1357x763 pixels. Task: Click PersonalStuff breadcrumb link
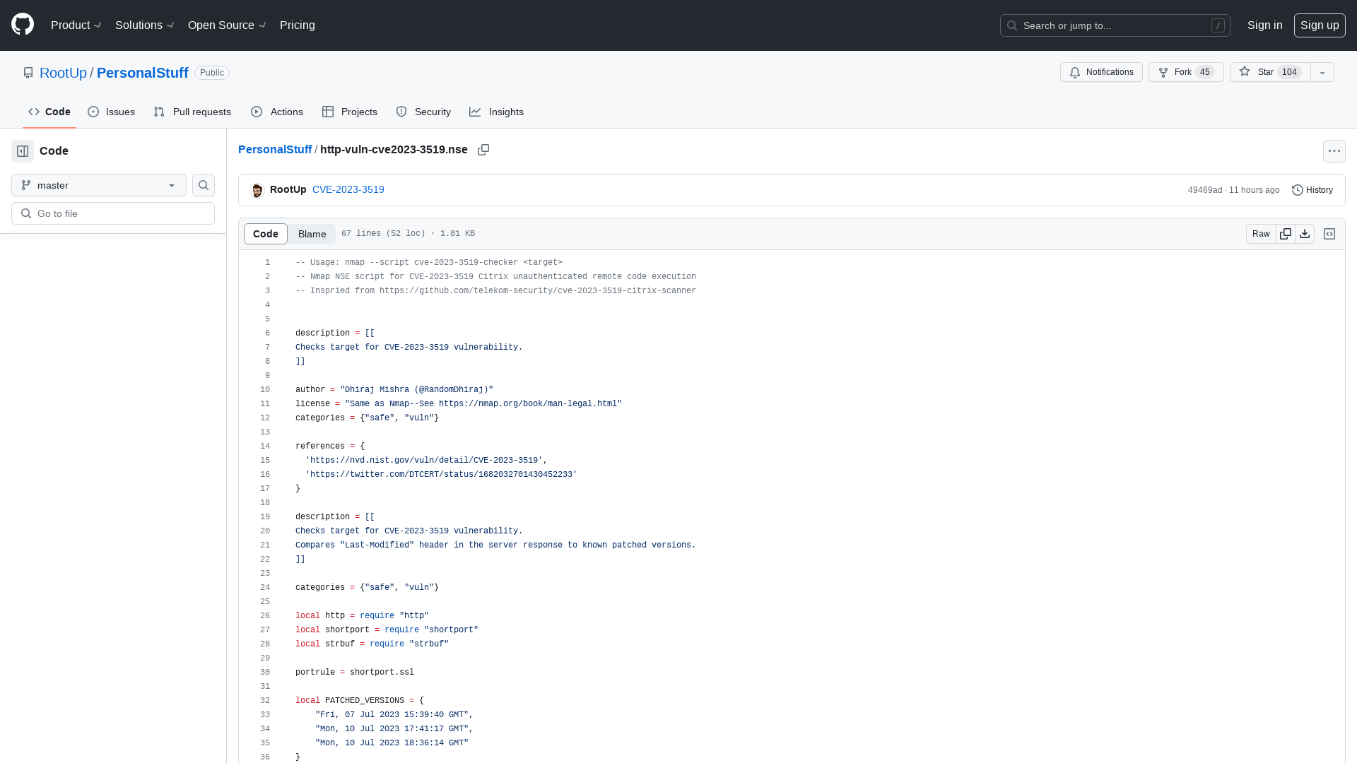(x=275, y=150)
